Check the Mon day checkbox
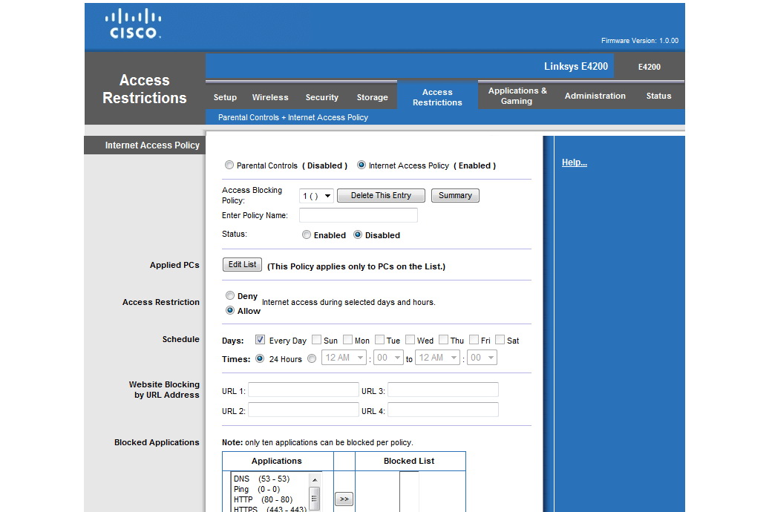The image size is (772, 512). [348, 340]
